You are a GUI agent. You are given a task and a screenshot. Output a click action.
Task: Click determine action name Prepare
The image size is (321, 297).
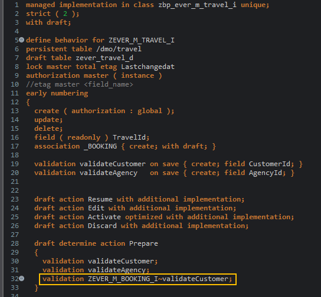coord(143,243)
